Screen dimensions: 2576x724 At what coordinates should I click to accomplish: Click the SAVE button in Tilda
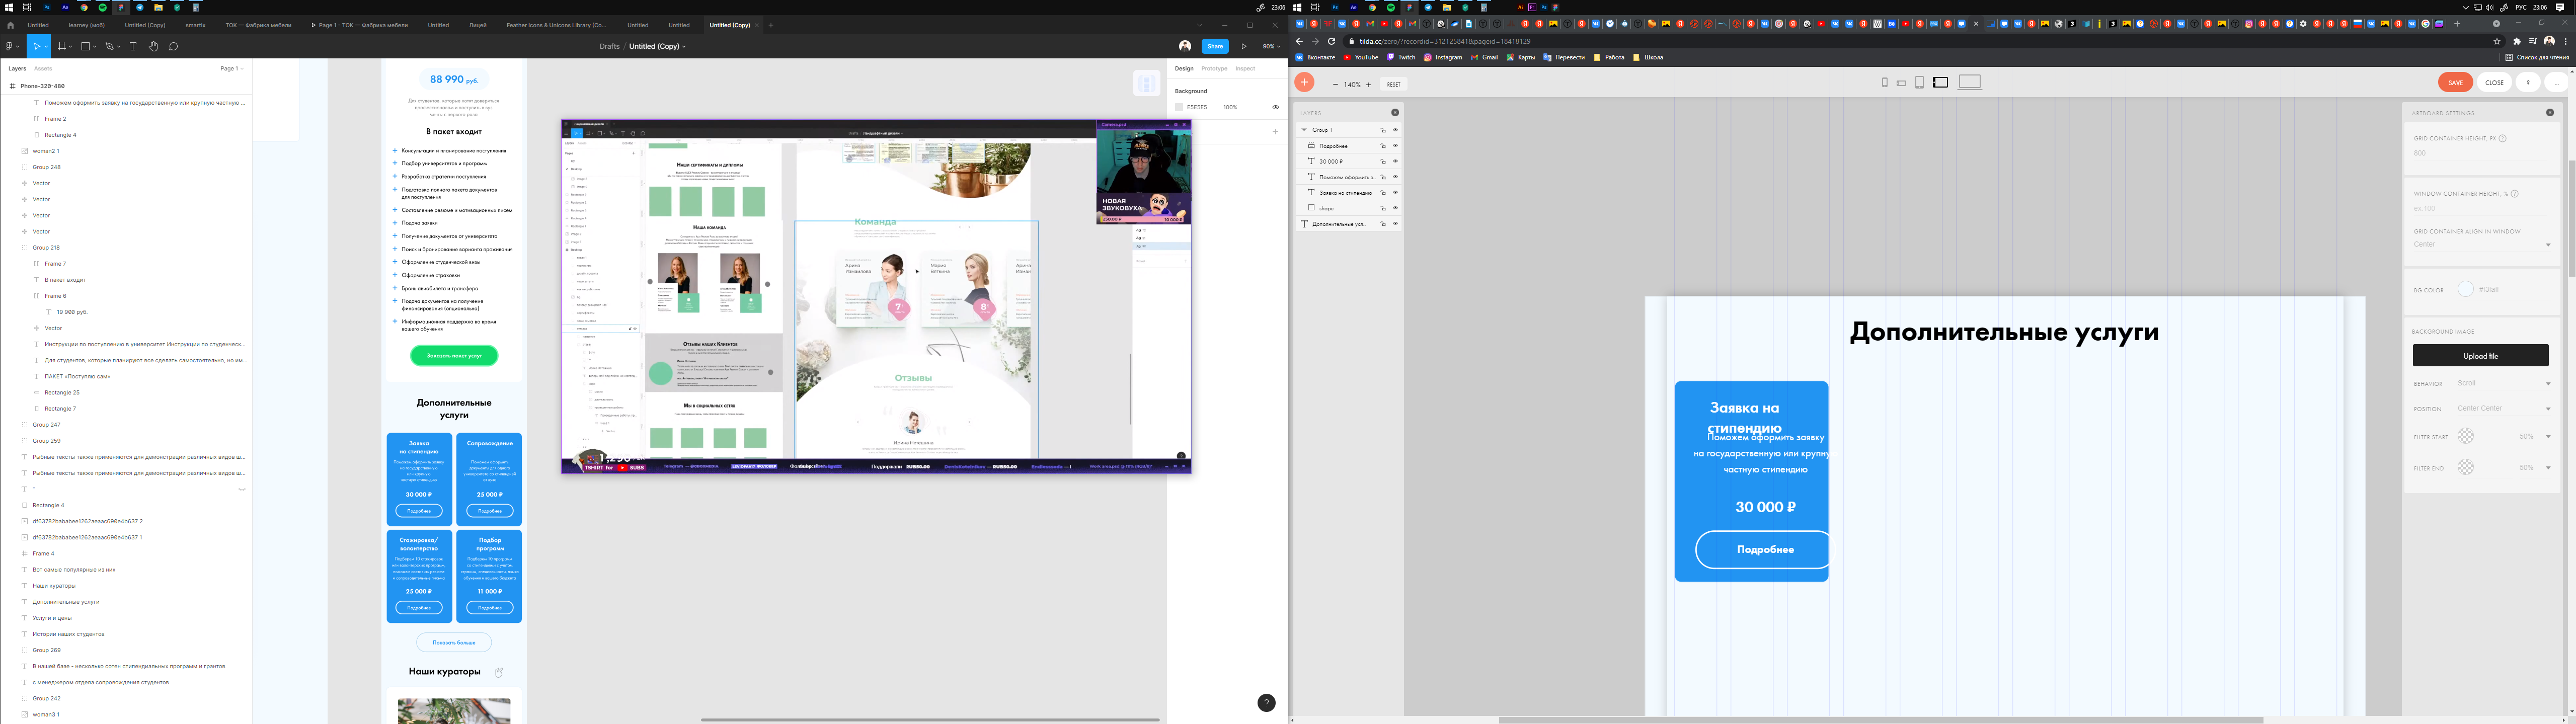pos(2455,82)
